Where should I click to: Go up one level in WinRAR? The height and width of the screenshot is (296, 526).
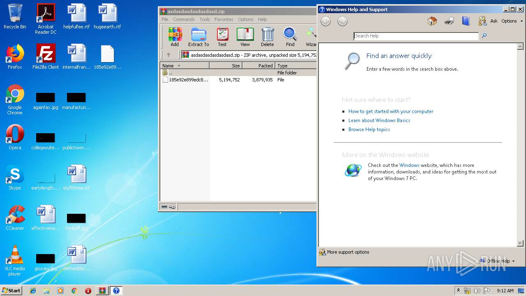(168, 55)
